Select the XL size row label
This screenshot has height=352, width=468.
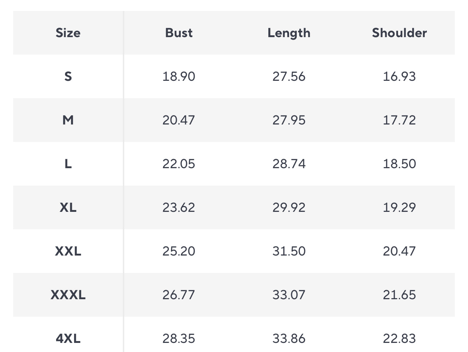68,207
